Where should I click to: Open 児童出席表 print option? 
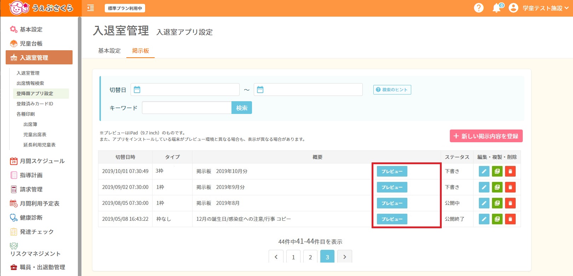pyautogui.click(x=35, y=134)
